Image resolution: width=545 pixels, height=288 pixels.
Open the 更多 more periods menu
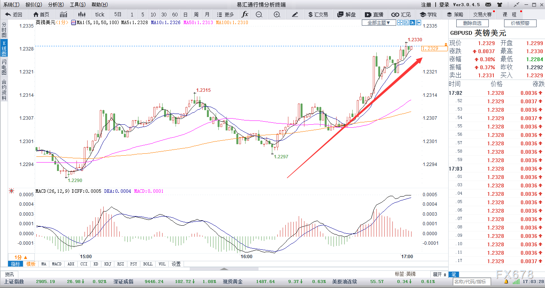pos(225,15)
